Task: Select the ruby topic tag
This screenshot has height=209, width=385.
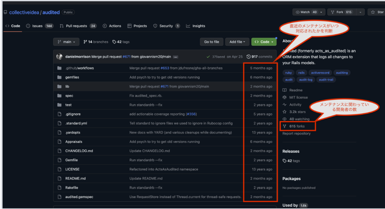Action: tap(288, 73)
